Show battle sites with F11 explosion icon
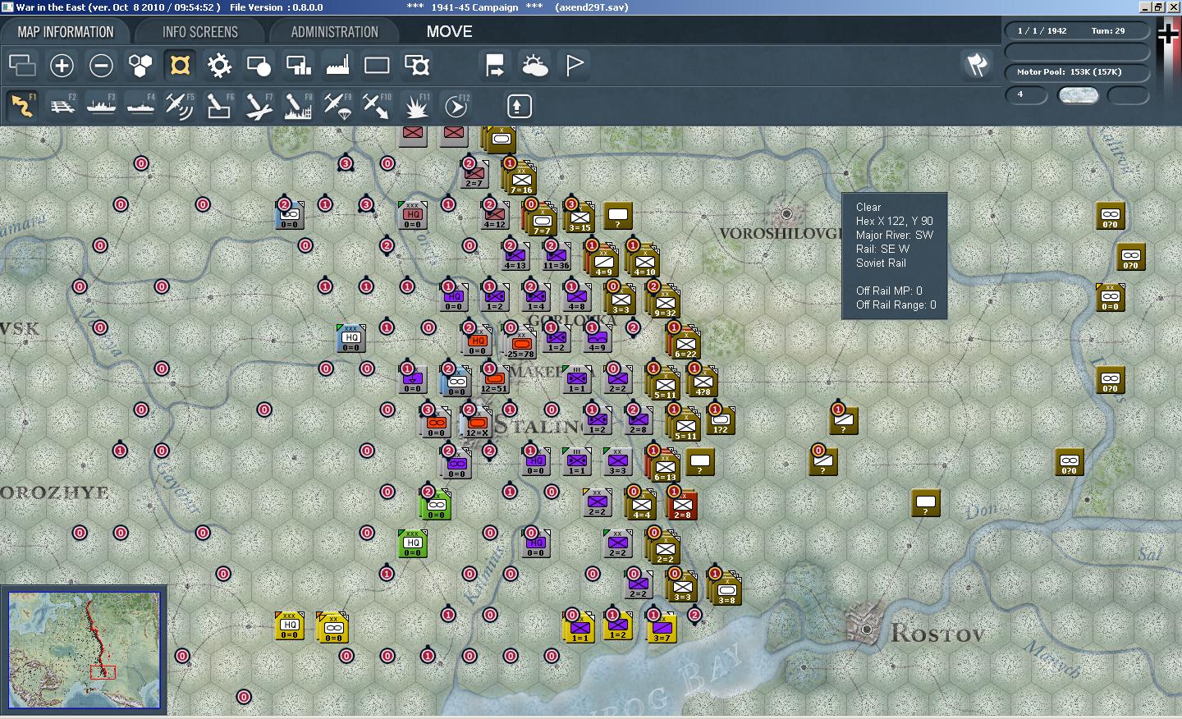The height and width of the screenshot is (719, 1182). click(416, 106)
